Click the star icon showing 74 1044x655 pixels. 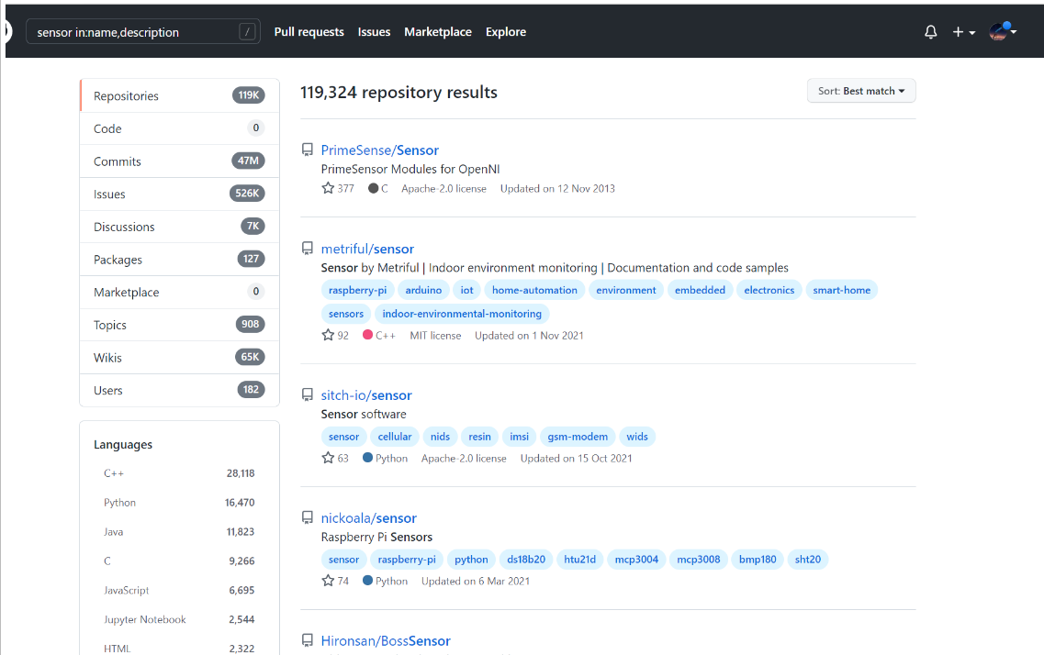click(328, 581)
